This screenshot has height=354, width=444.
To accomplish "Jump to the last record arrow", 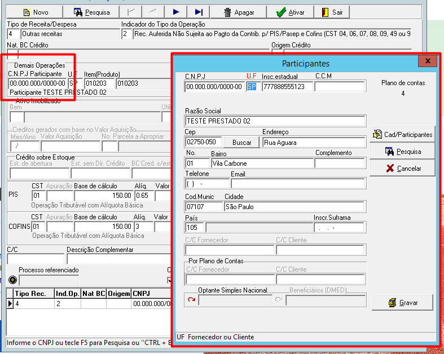I will tap(199, 12).
